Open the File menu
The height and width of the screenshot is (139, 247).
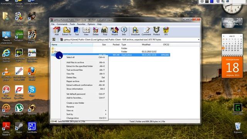tap(53, 24)
